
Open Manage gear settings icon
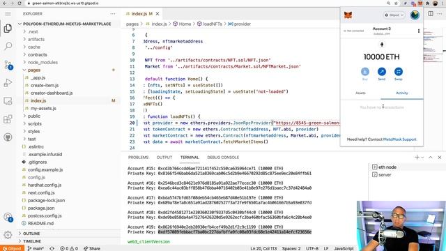pyautogui.click(x=8, y=235)
